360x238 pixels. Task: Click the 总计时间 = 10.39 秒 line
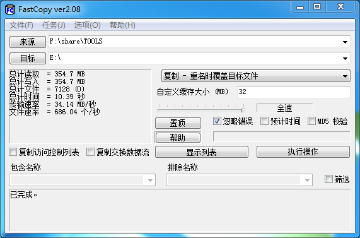(47, 97)
